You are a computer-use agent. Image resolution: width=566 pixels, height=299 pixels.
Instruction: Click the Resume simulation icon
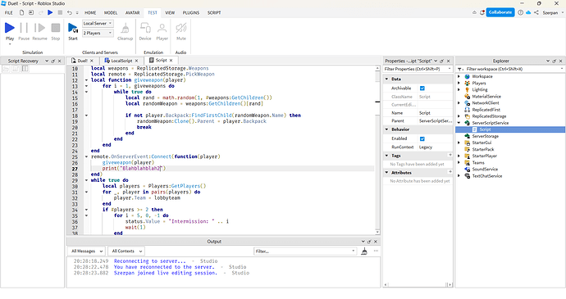tap(39, 28)
